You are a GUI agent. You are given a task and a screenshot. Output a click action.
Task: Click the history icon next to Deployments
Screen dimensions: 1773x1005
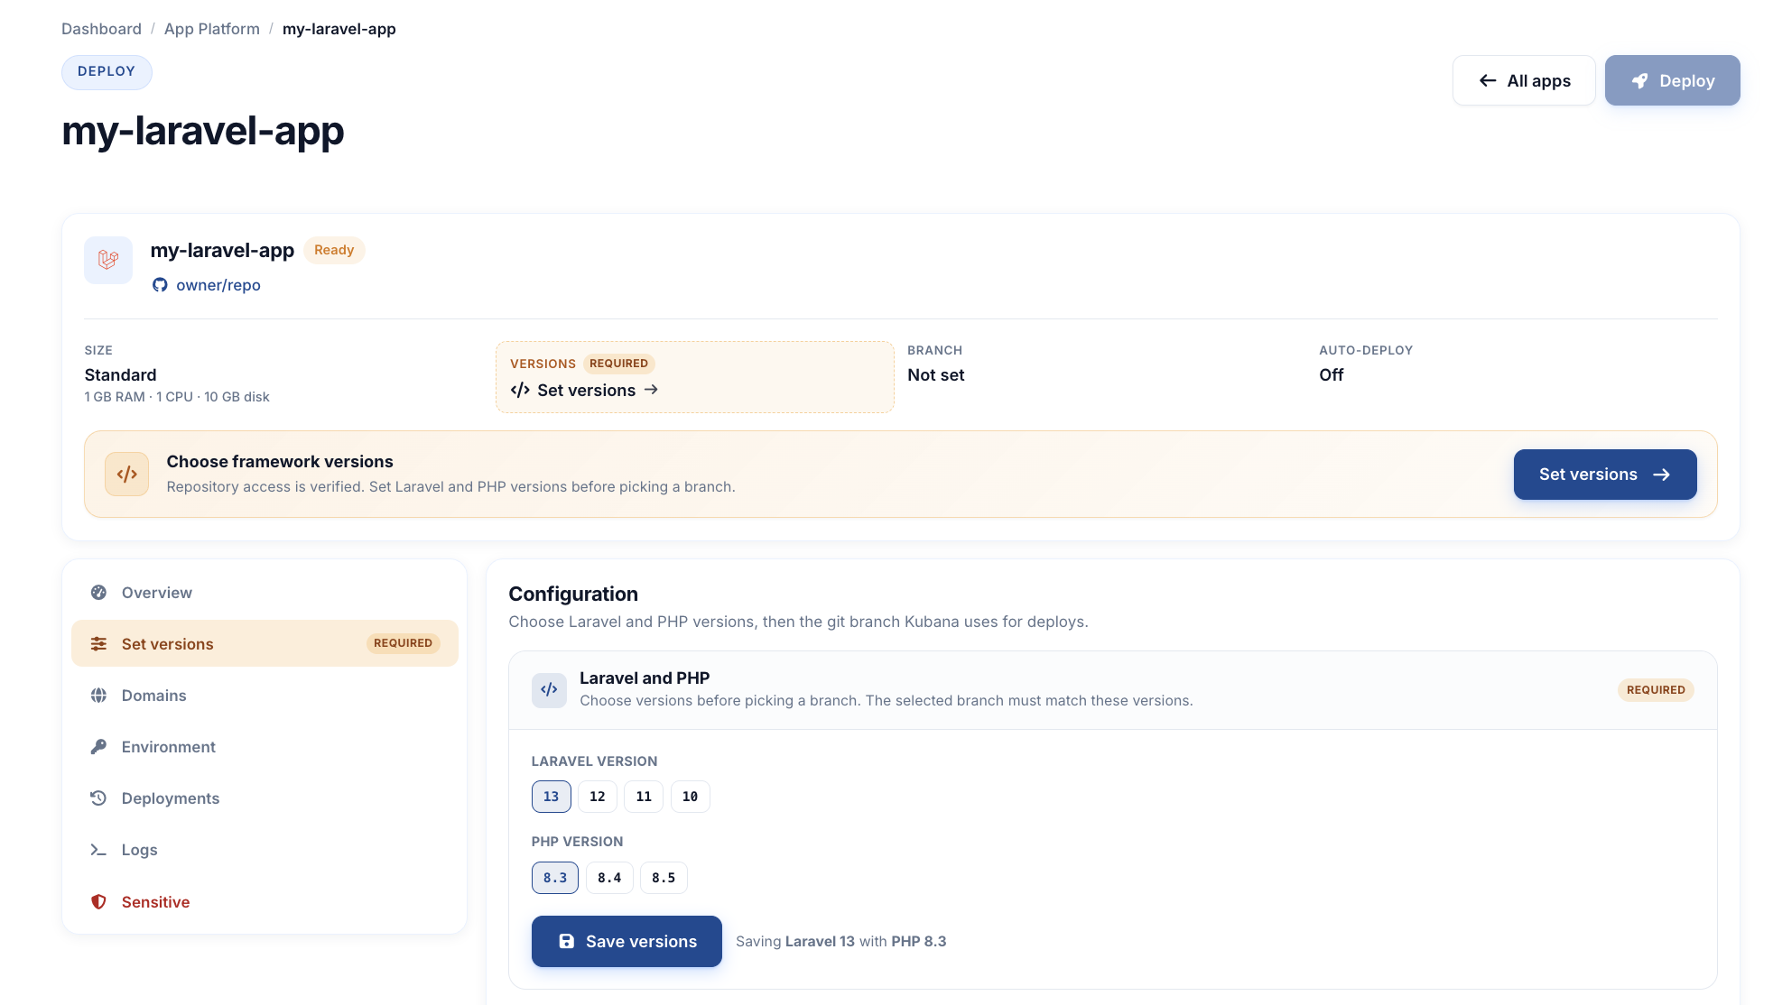(x=98, y=798)
